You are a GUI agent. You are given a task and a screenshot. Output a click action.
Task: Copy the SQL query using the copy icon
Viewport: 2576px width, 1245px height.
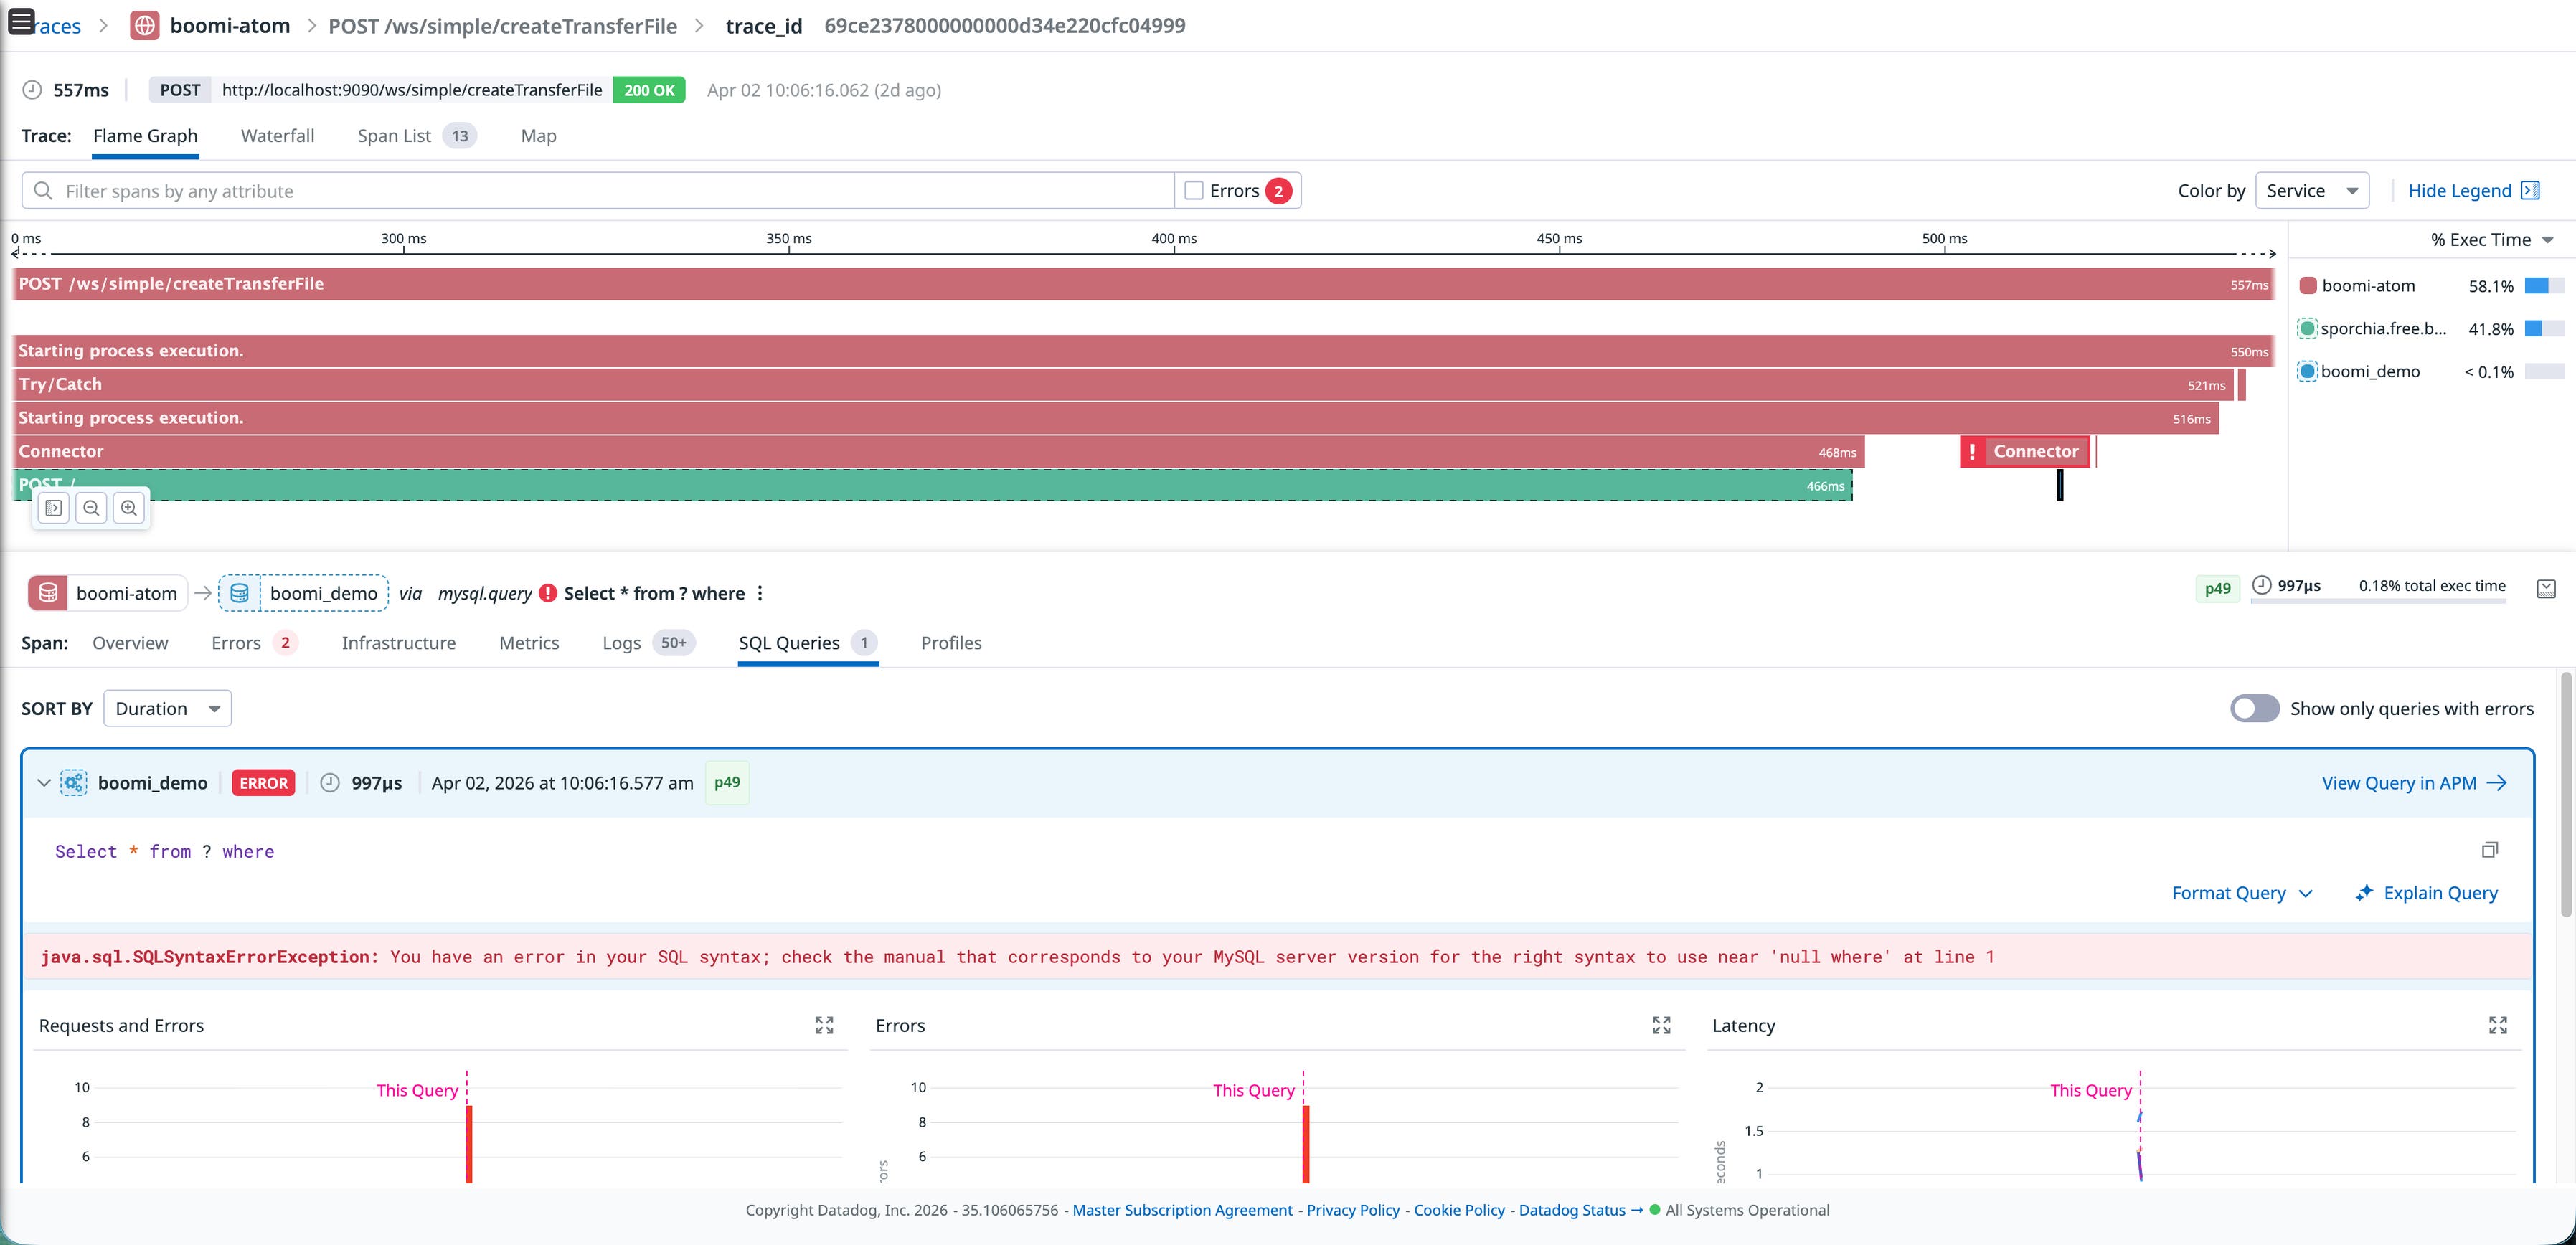[x=2490, y=849]
